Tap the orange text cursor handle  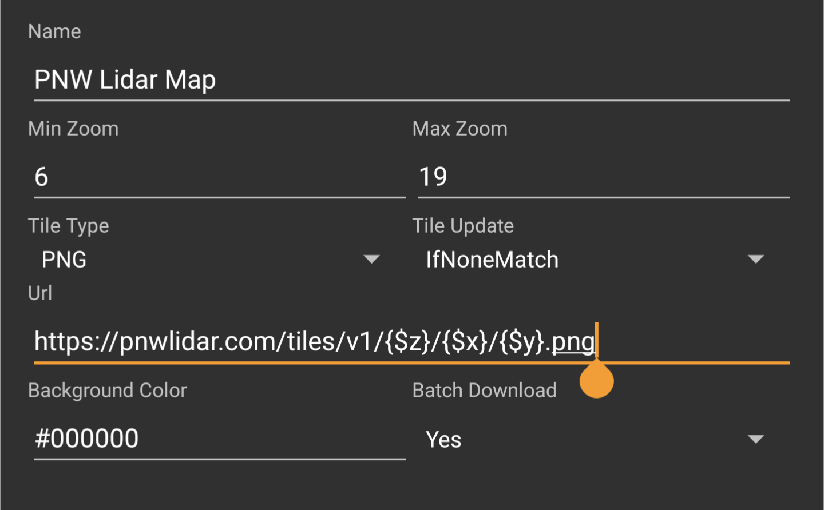pos(596,381)
